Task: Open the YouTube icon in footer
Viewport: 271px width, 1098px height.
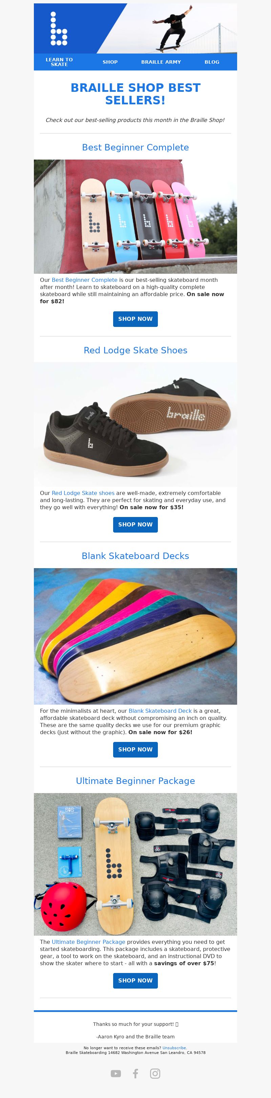Action: coord(116,1073)
